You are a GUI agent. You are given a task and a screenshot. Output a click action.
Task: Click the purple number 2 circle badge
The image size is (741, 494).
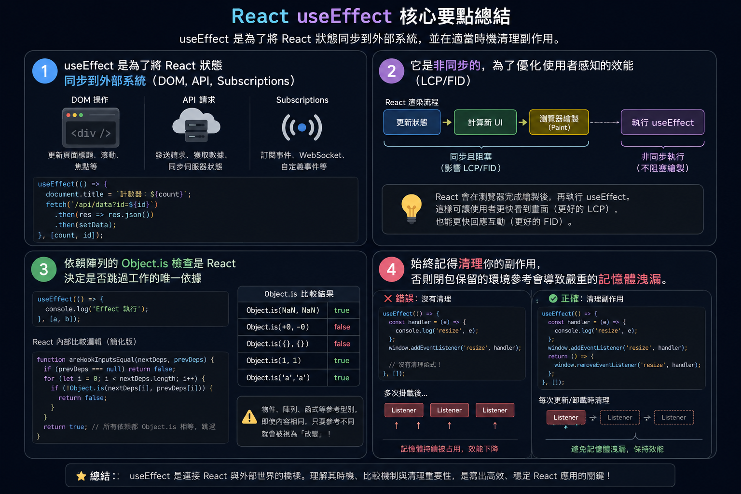392,71
